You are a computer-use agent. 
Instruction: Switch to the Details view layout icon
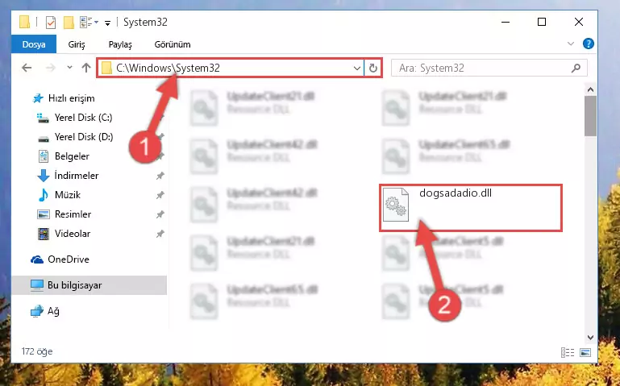tap(568, 352)
